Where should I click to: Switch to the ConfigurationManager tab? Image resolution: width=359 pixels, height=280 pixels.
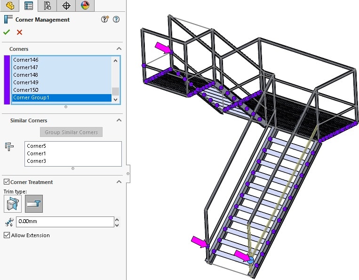point(47,6)
